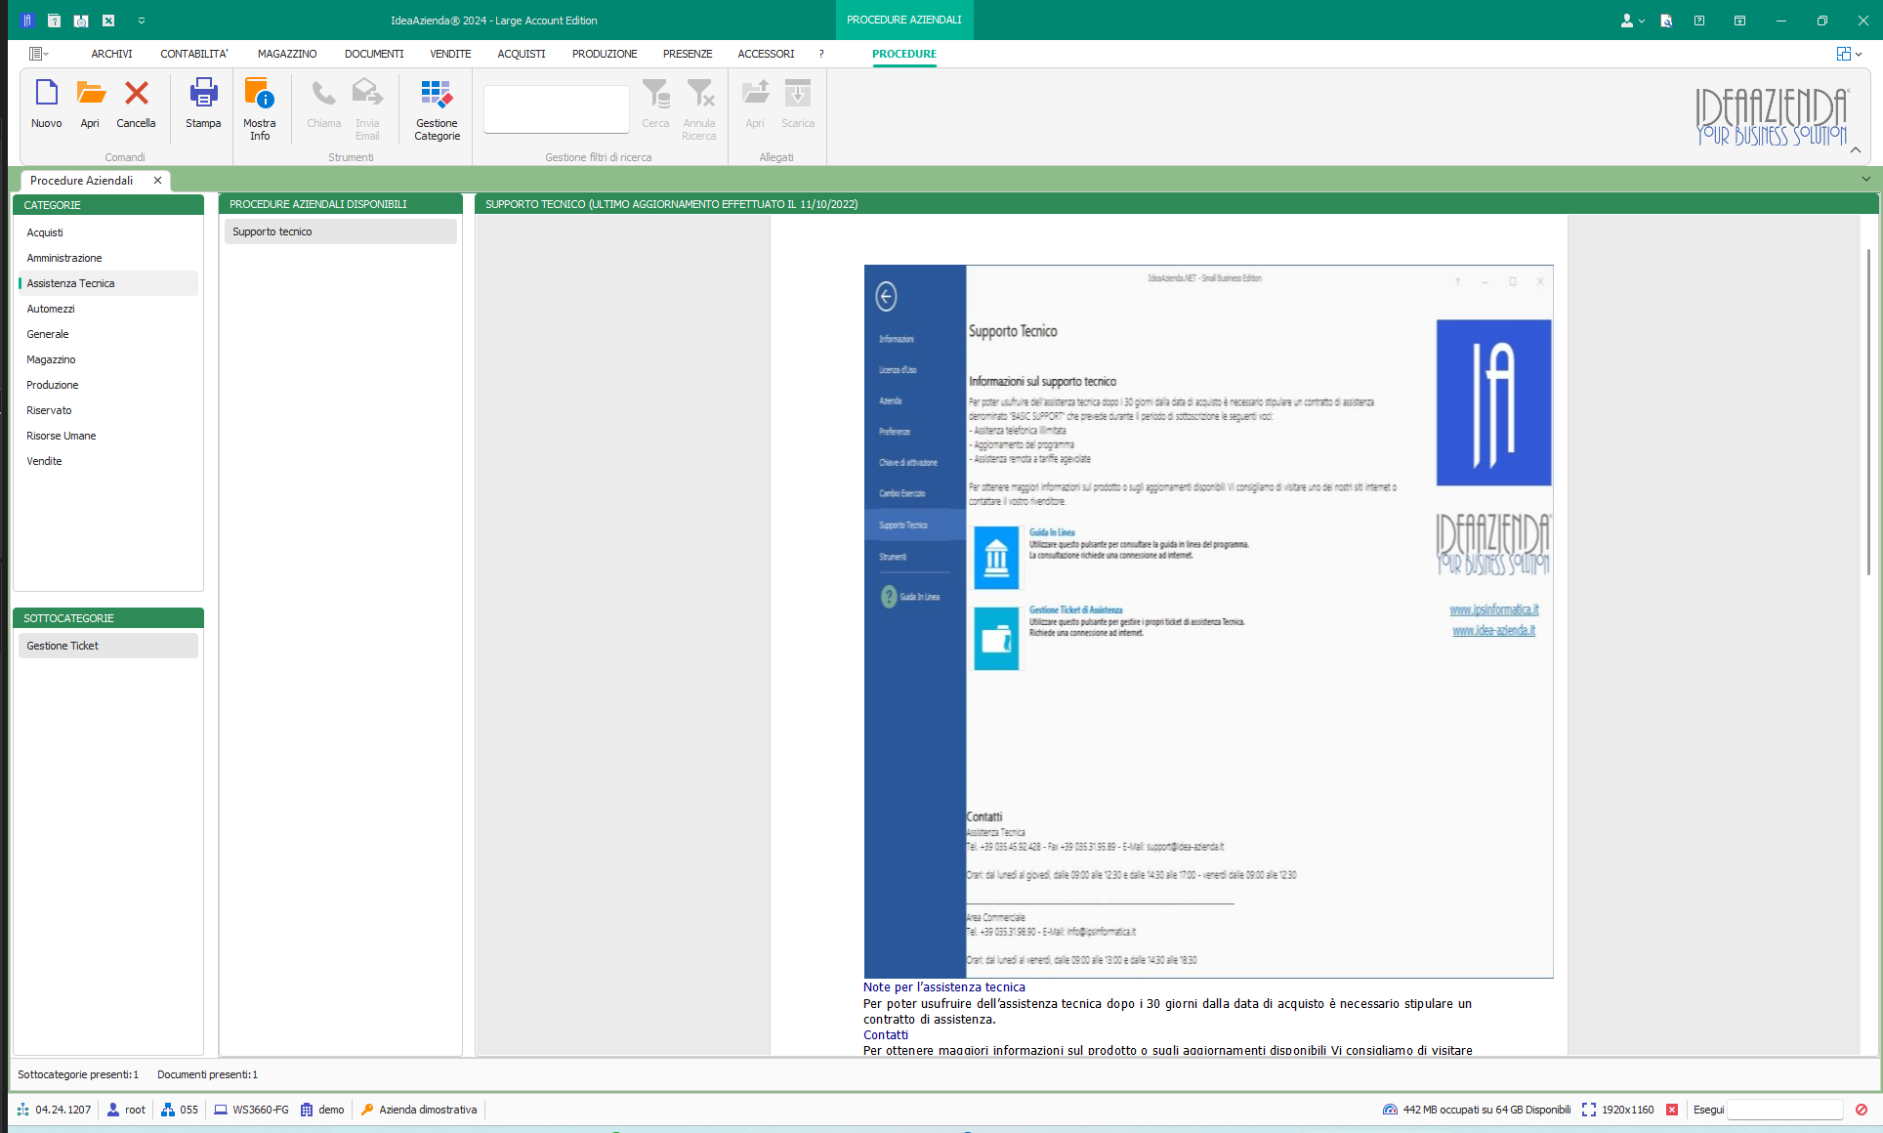Select the Risorse Umane category
This screenshot has width=1883, height=1133.
point(108,436)
